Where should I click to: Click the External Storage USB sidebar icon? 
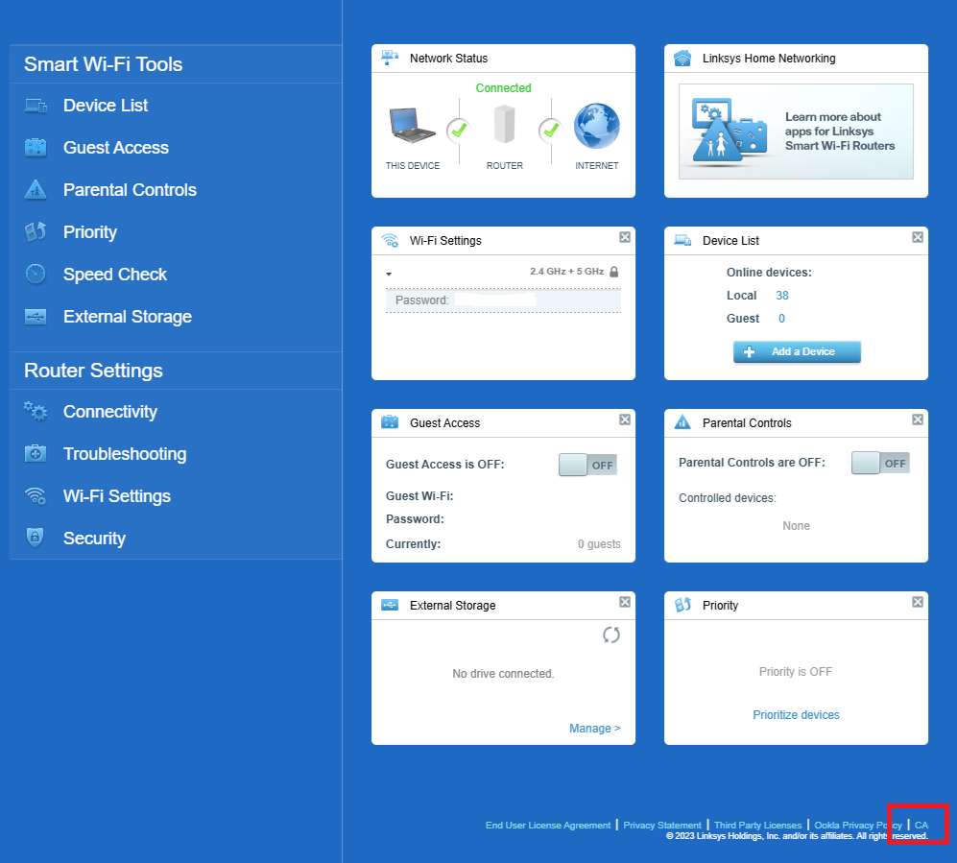36,317
